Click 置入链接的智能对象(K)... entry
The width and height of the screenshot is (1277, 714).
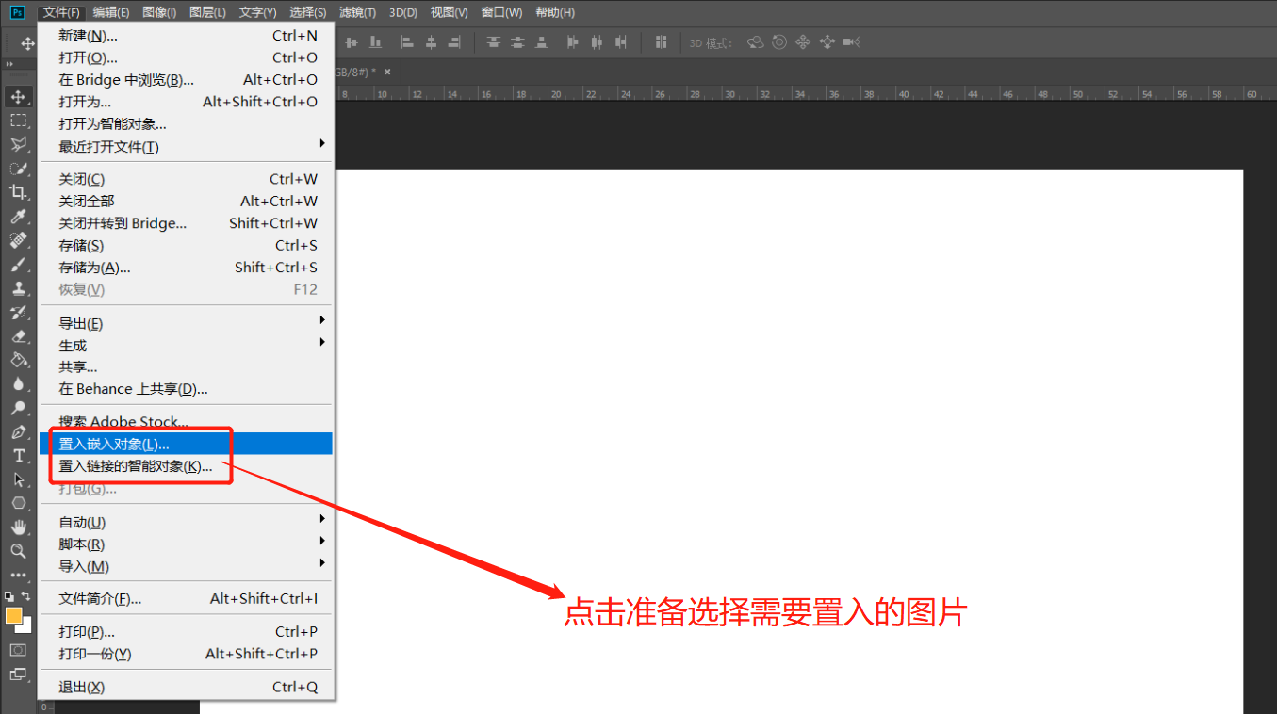187,466
